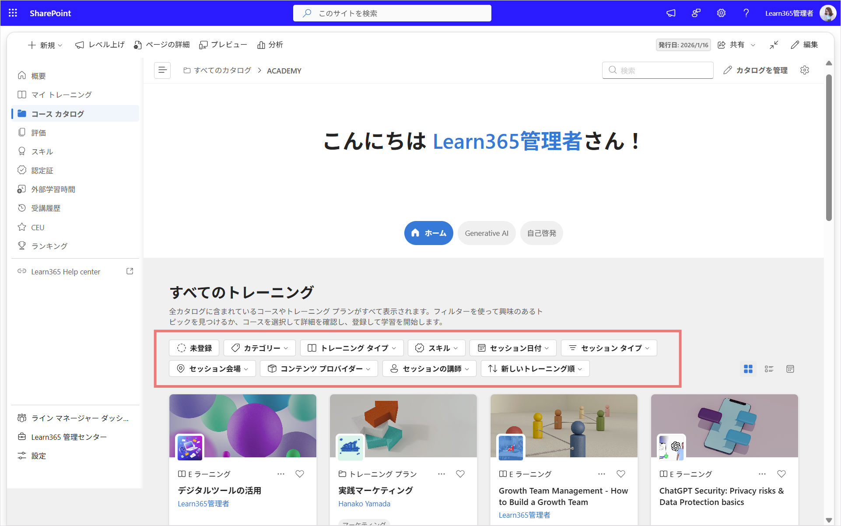Open 受講履歴 in sidebar
The width and height of the screenshot is (841, 526).
click(x=75, y=208)
